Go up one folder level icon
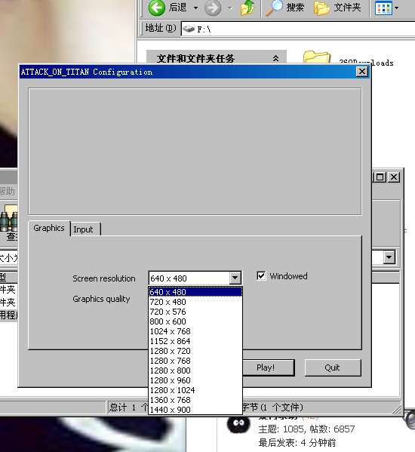The width and height of the screenshot is (415, 452). (x=247, y=8)
